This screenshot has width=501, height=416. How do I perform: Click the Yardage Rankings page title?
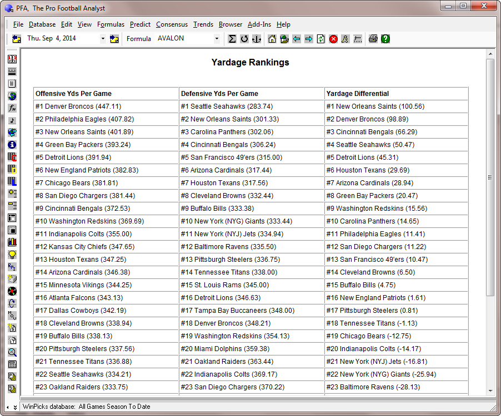pos(250,62)
